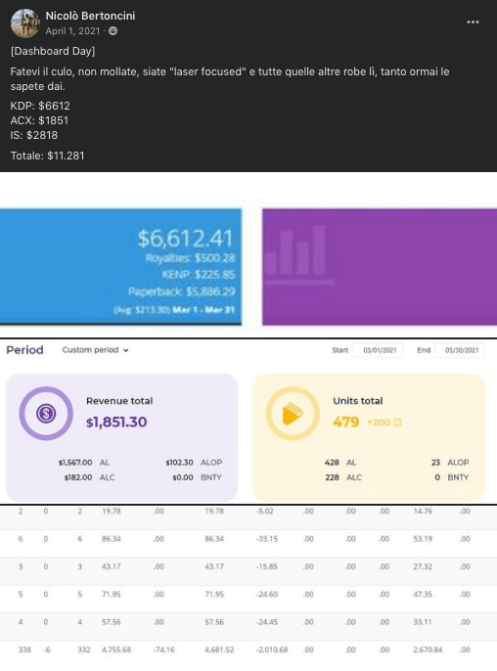The width and height of the screenshot is (497, 671).
Task: Click the bar chart icon in purple card
Action: [x=299, y=254]
